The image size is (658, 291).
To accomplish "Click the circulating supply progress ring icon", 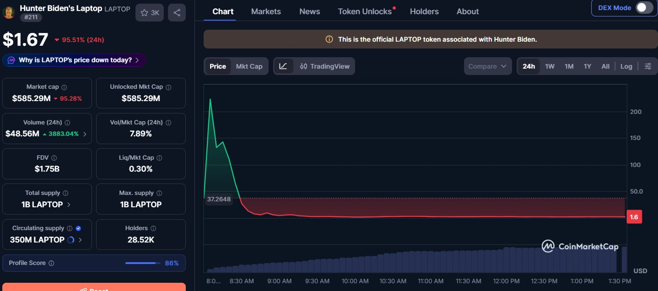I will 70,240.
